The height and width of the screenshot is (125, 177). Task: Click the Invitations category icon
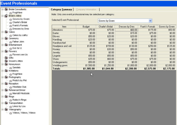click(6, 71)
